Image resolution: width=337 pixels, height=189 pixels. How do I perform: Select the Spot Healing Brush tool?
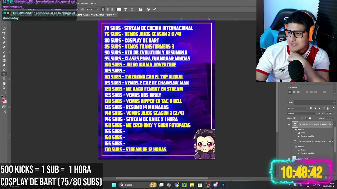(x=4, y=47)
